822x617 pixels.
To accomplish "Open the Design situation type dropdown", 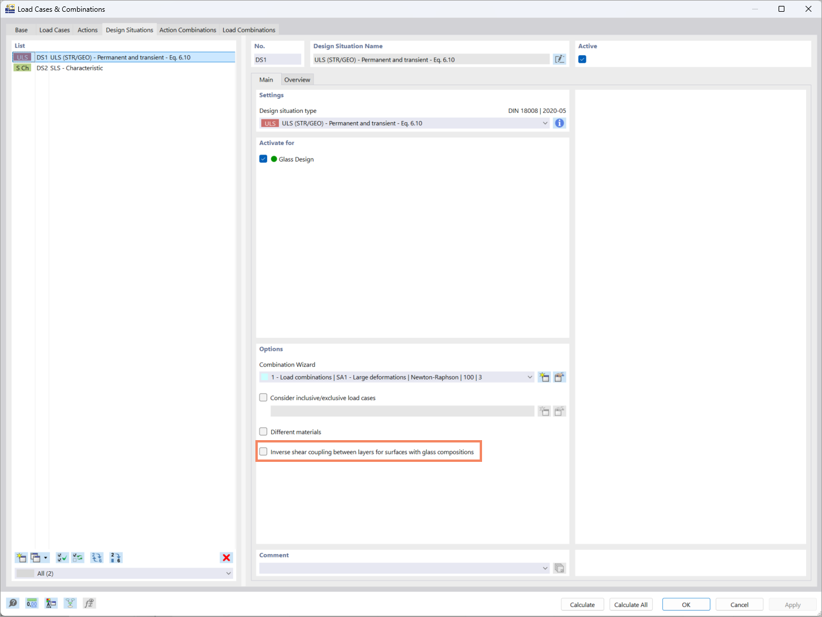I will pos(545,123).
